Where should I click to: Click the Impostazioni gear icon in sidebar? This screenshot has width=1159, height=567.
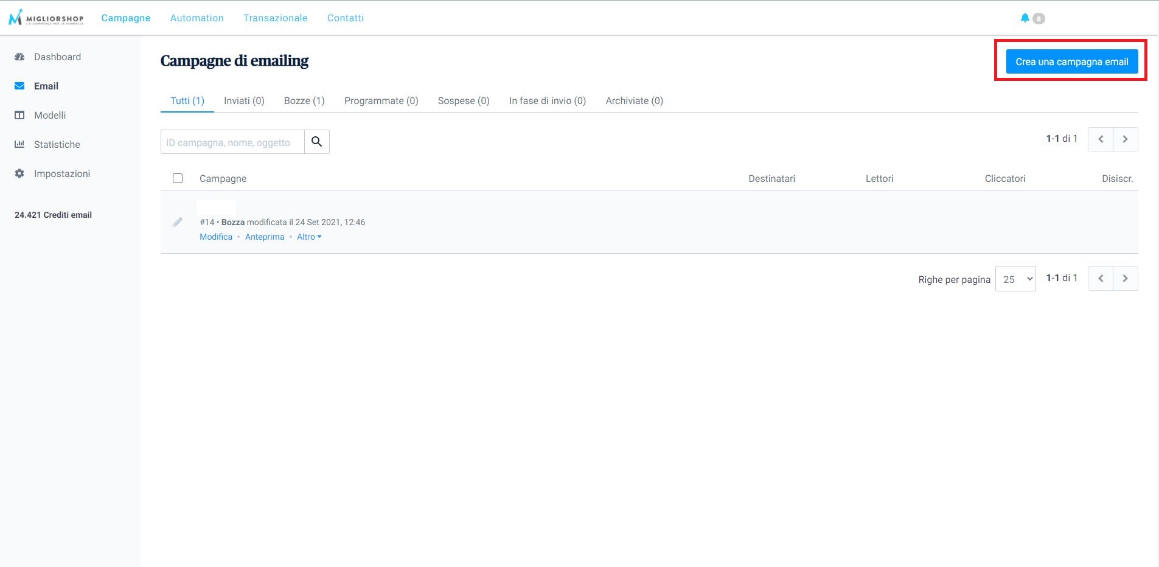coord(19,173)
